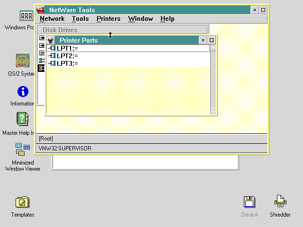Open the Templates folder icon
The width and height of the screenshot is (303, 227).
(22, 202)
